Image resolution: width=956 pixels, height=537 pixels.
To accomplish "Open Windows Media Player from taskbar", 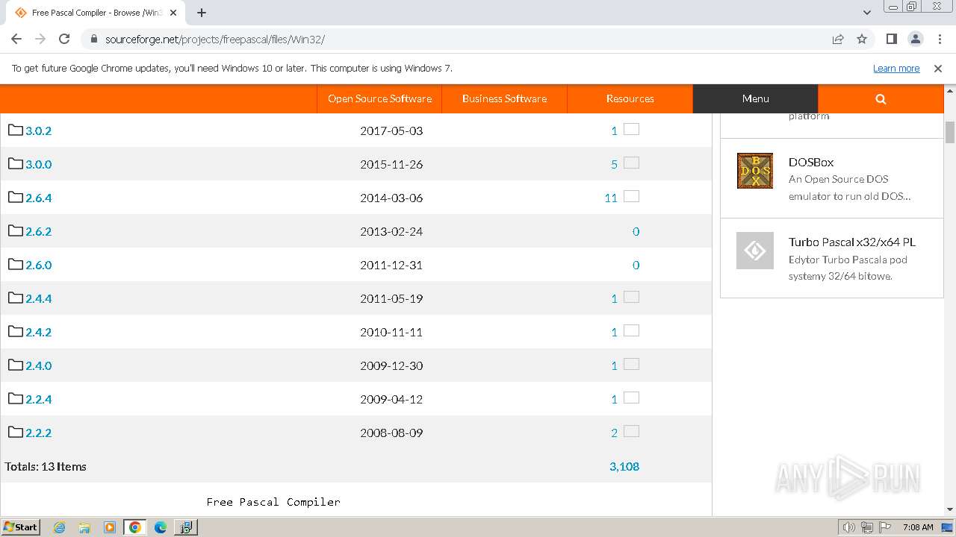I will coord(110,527).
